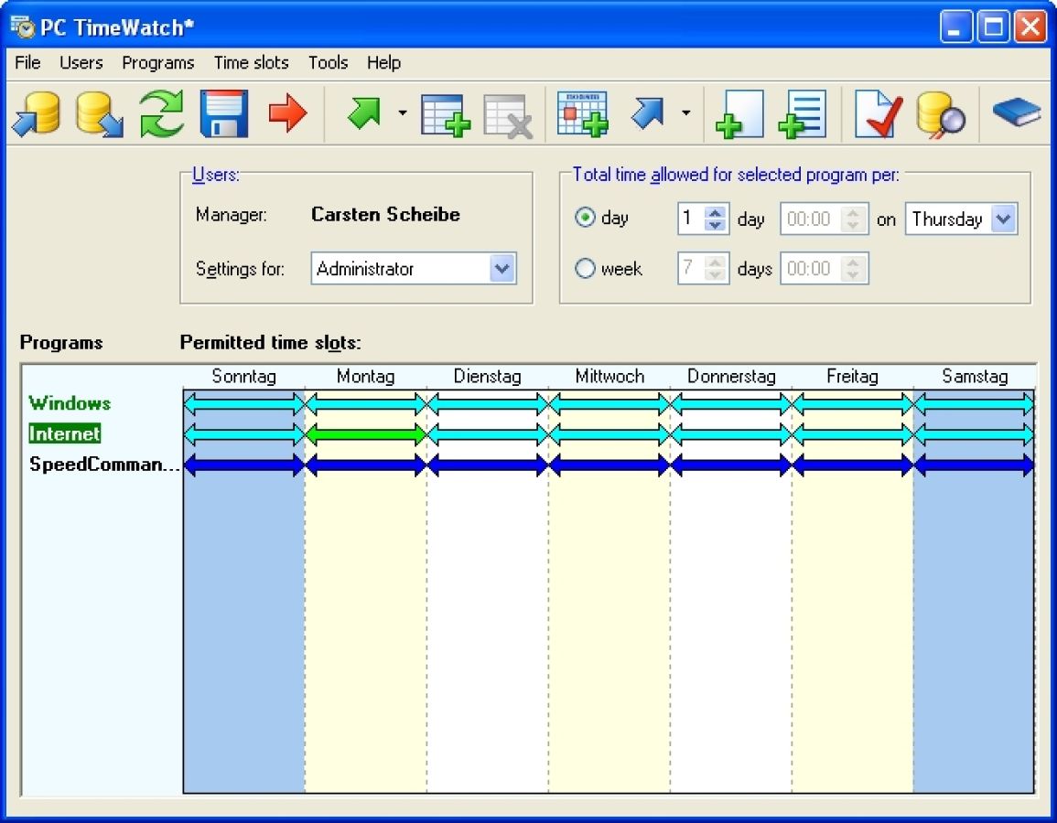Open help via the blue book icon
Viewport: 1057px width, 823px height.
(1014, 112)
